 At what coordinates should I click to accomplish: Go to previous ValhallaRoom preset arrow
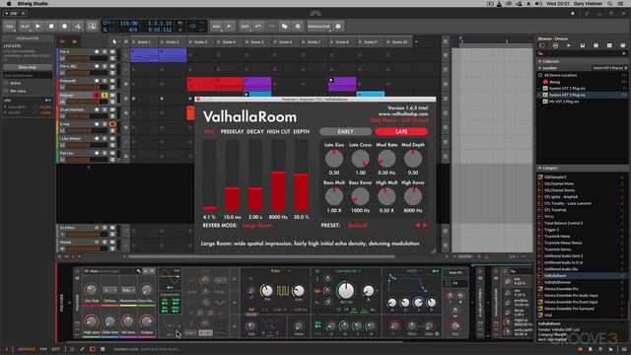417,226
